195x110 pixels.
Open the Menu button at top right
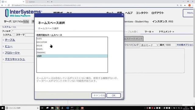click(189, 13)
